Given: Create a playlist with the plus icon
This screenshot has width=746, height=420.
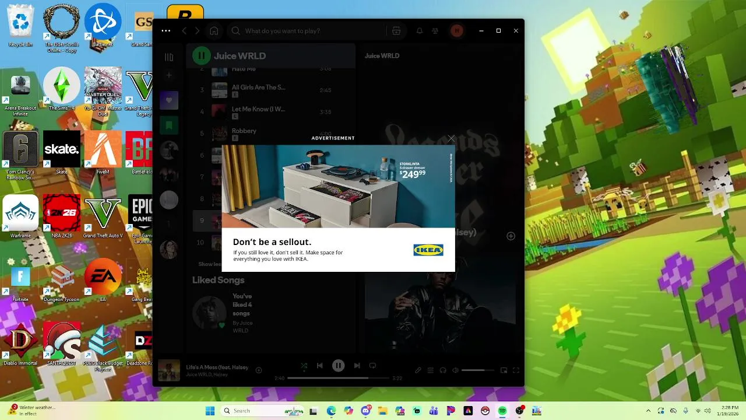Looking at the screenshot, I should point(169,75).
